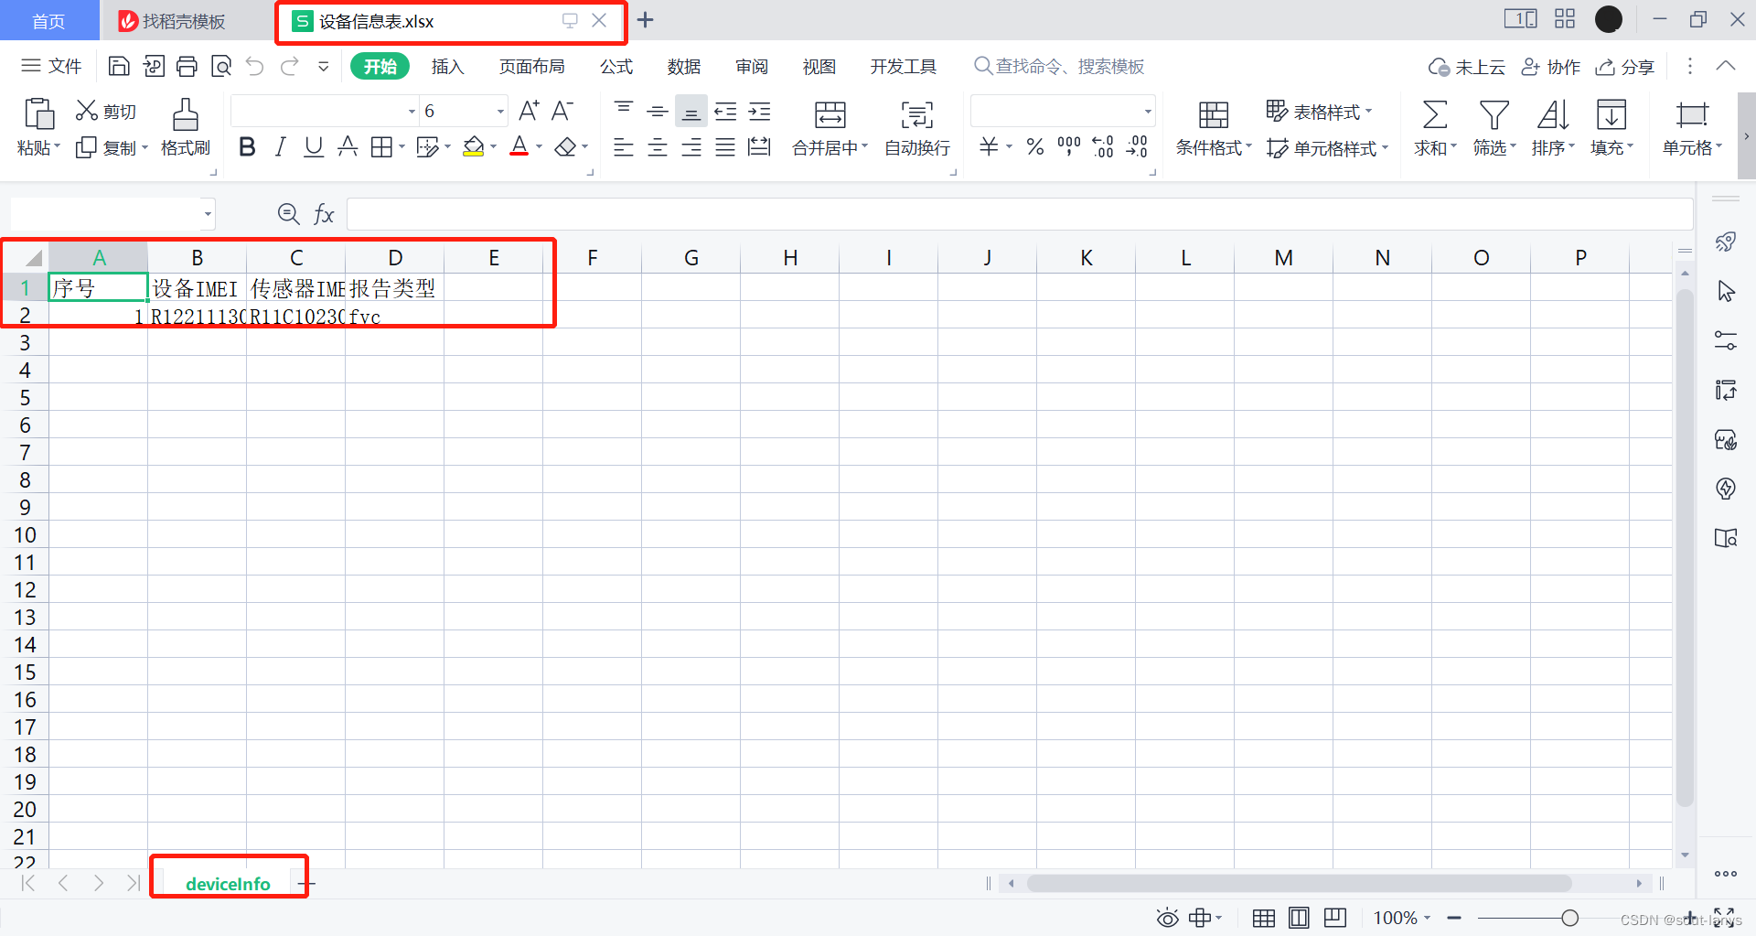Click the Sum sigma button

tap(1435, 128)
